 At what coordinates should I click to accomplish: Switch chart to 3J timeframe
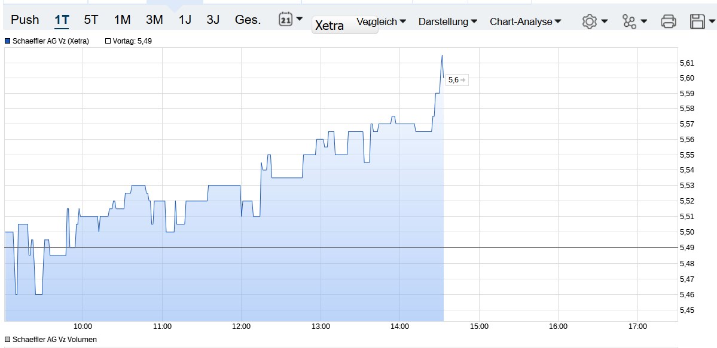(213, 20)
